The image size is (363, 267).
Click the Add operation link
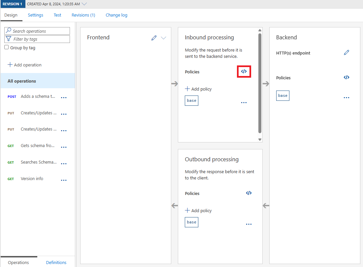24,65
